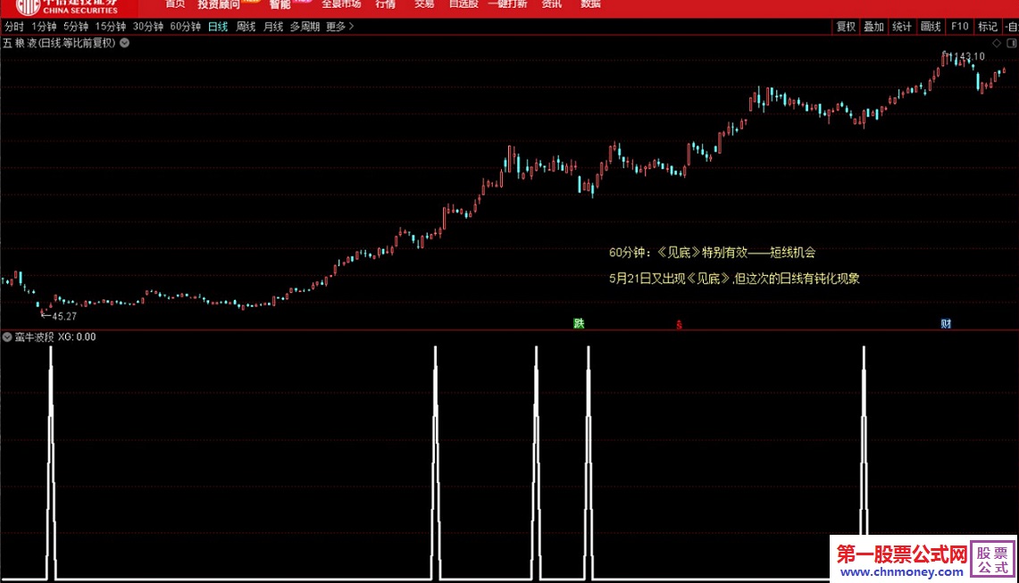1019x583 pixels.
Task: Open the 智能 menu
Action: (280, 4)
